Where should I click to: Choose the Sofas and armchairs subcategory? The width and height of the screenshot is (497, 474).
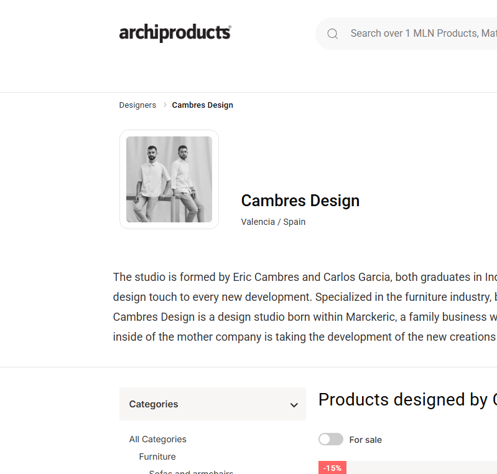pyautogui.click(x=191, y=472)
